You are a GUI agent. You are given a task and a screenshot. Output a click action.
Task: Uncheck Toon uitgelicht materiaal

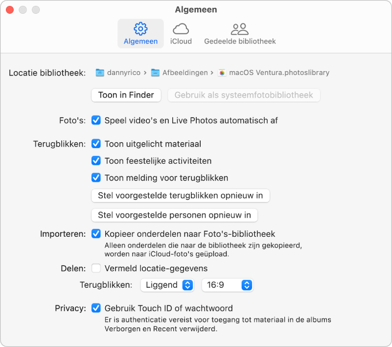point(96,144)
